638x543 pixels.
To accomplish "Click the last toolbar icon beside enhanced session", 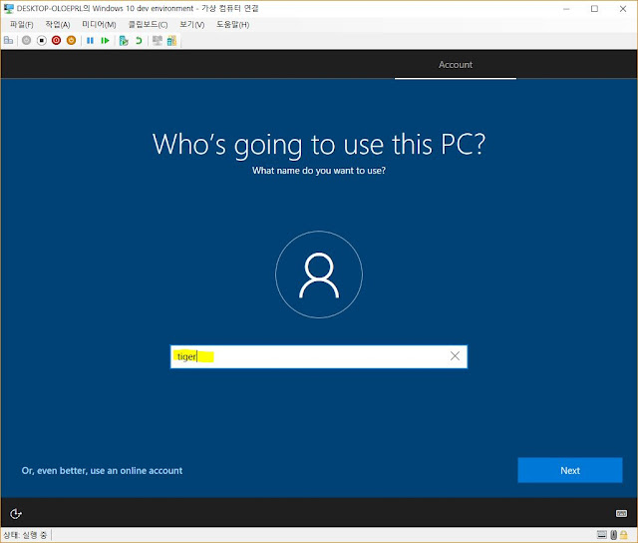I will (x=171, y=40).
